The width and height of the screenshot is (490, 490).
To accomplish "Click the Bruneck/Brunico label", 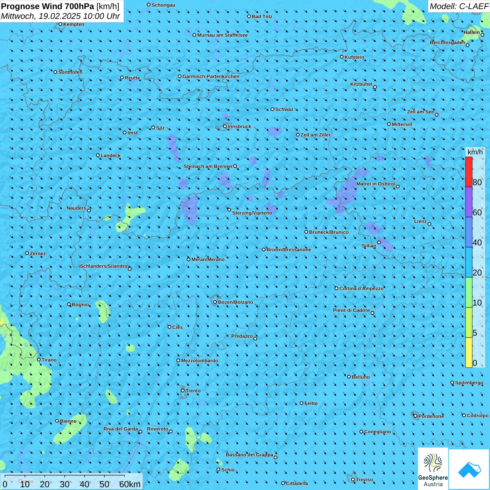I will pos(329,232).
